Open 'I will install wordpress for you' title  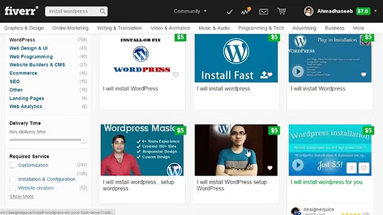pyautogui.click(x=326, y=182)
